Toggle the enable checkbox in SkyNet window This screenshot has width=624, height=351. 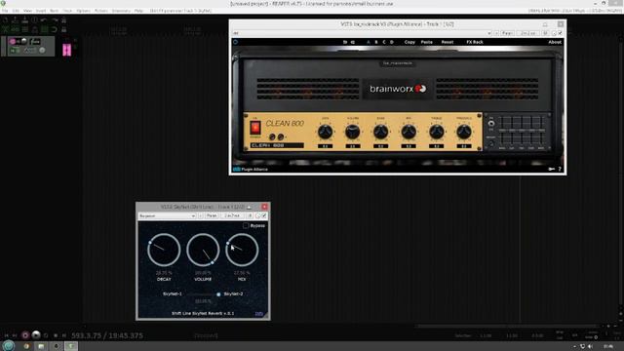click(x=264, y=215)
